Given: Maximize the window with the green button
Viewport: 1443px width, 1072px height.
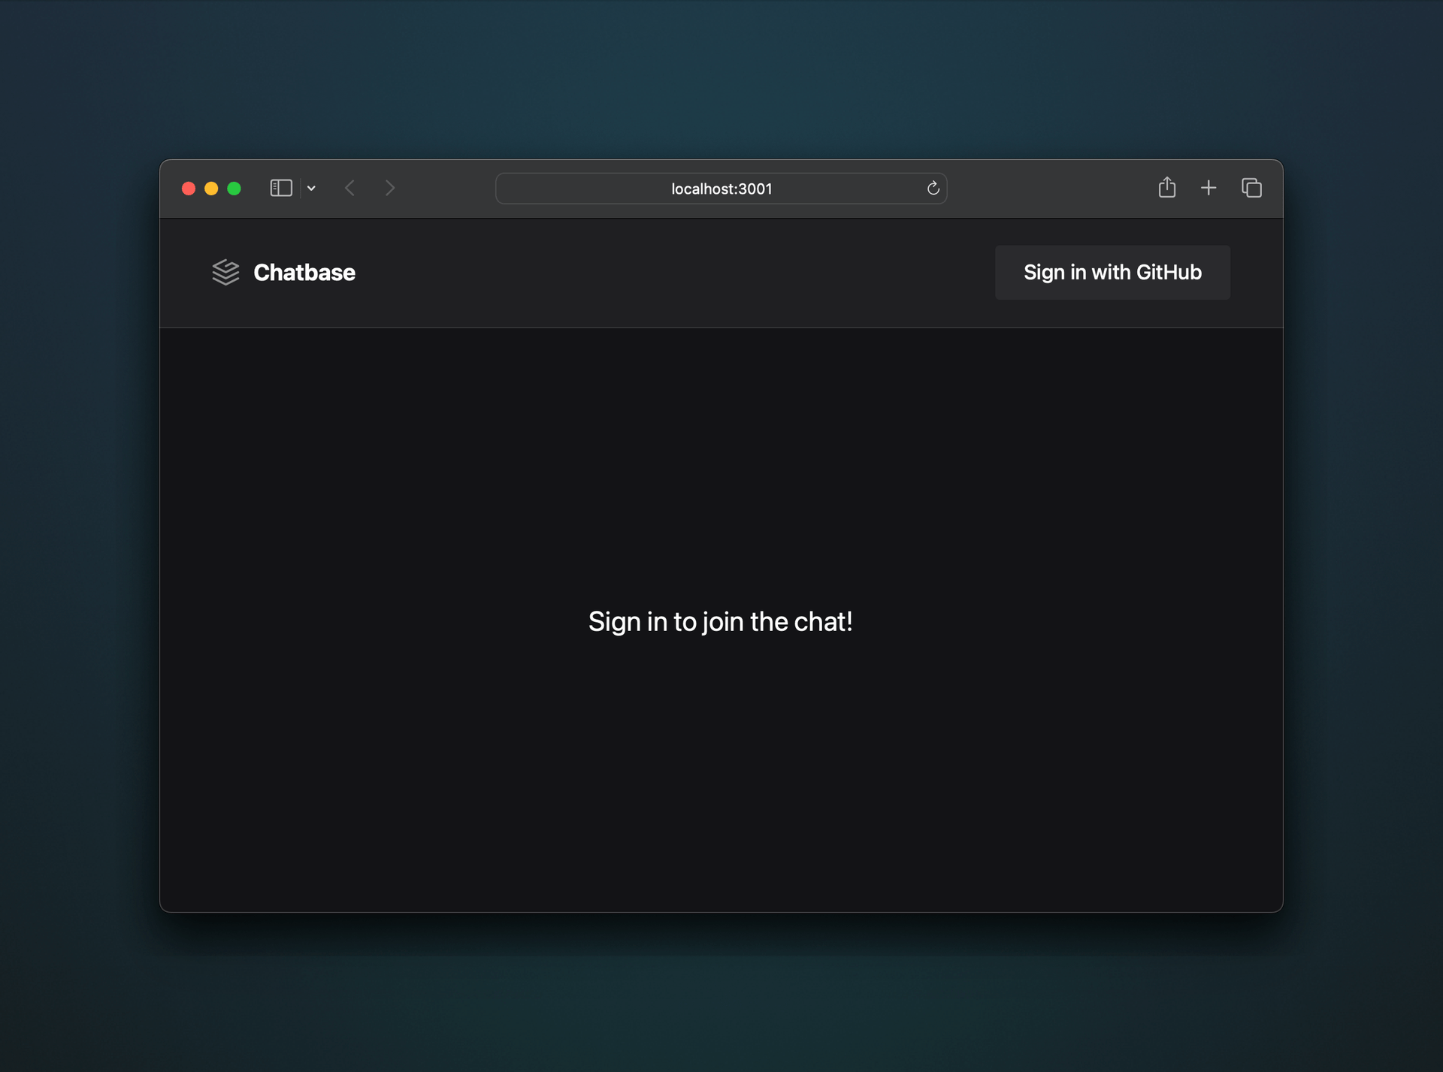Looking at the screenshot, I should pos(234,189).
